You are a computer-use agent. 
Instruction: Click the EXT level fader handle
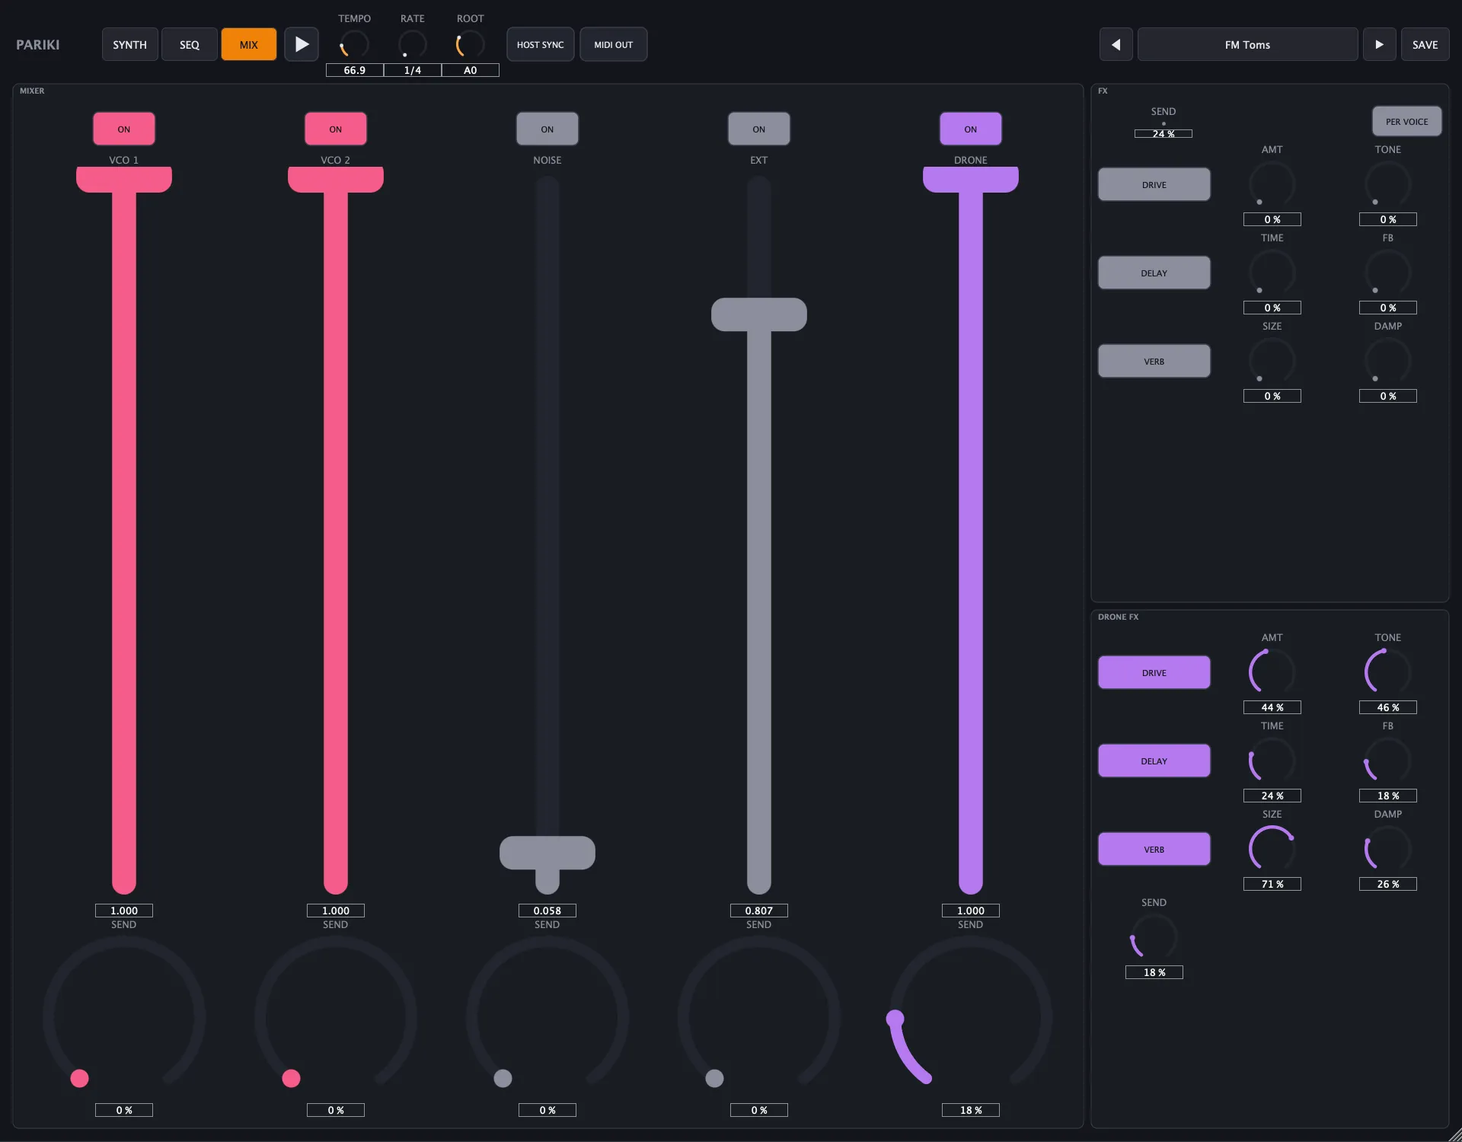click(759, 314)
